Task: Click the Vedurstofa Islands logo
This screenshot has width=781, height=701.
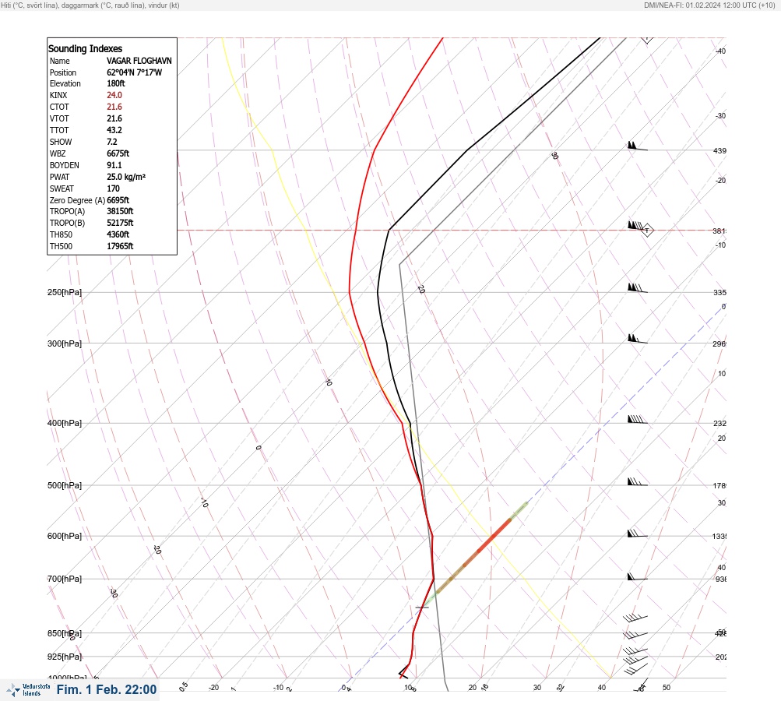Action: (28, 690)
